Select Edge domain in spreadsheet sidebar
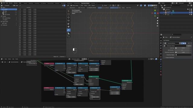This screenshot has height=108, width=193. click(x=9, y=11)
